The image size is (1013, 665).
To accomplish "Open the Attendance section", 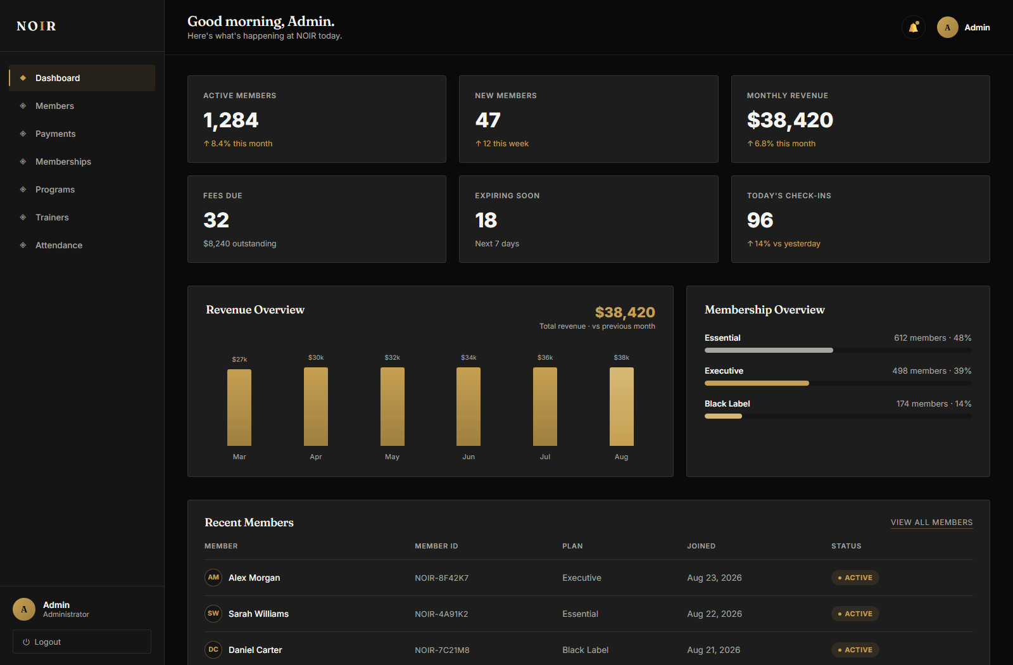I will pos(82,245).
